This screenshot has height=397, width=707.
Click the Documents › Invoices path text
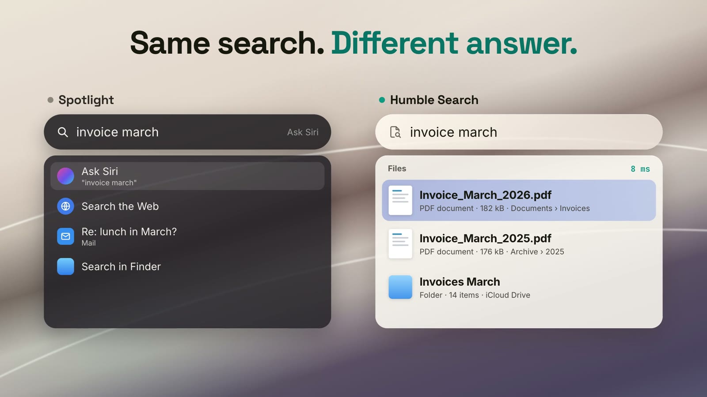[x=550, y=208]
